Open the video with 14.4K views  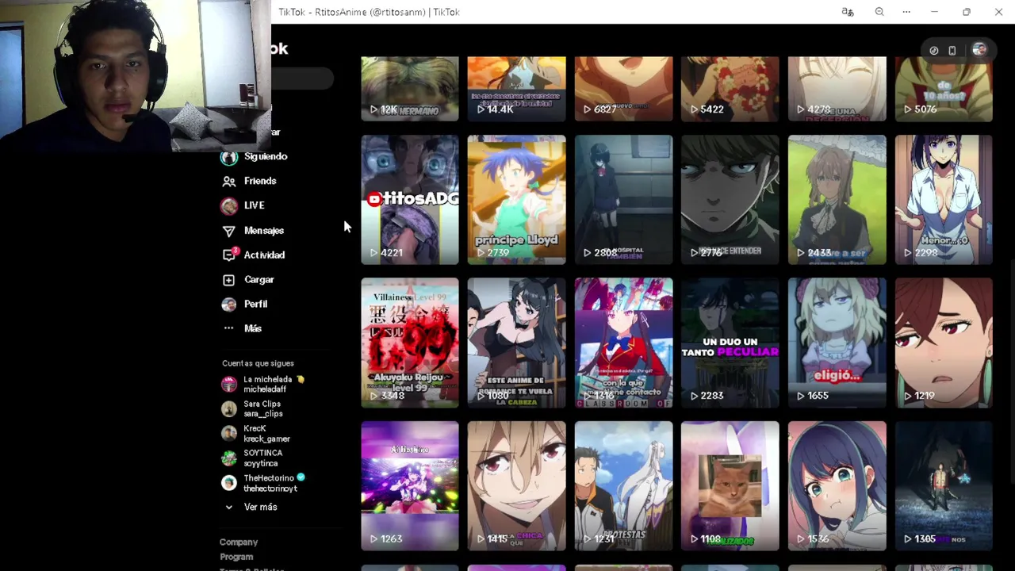point(516,89)
